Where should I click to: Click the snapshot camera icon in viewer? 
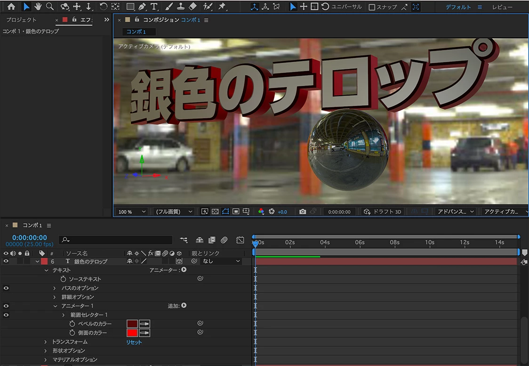pos(303,212)
